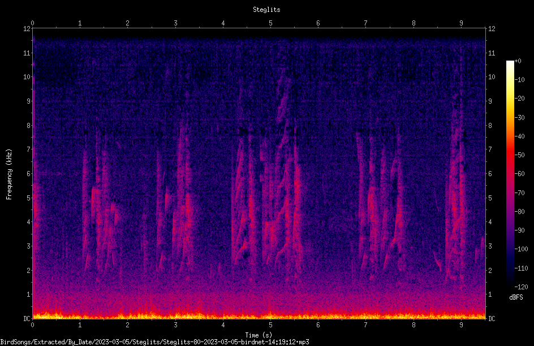Click the Frequency (kHz) axis label
The height and width of the screenshot is (346, 534).
[9, 174]
